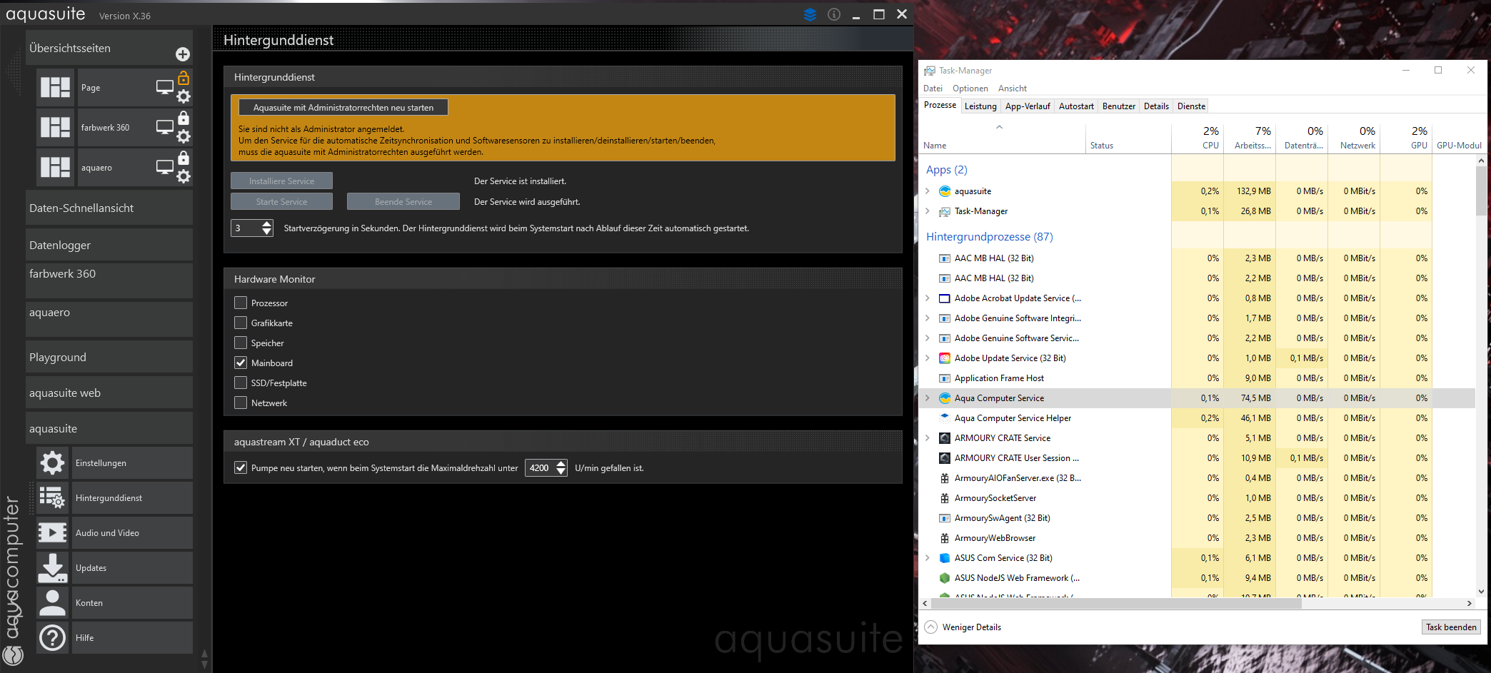Click the aquasuite app icon in Task Manager
The image size is (1491, 673).
pyautogui.click(x=945, y=191)
